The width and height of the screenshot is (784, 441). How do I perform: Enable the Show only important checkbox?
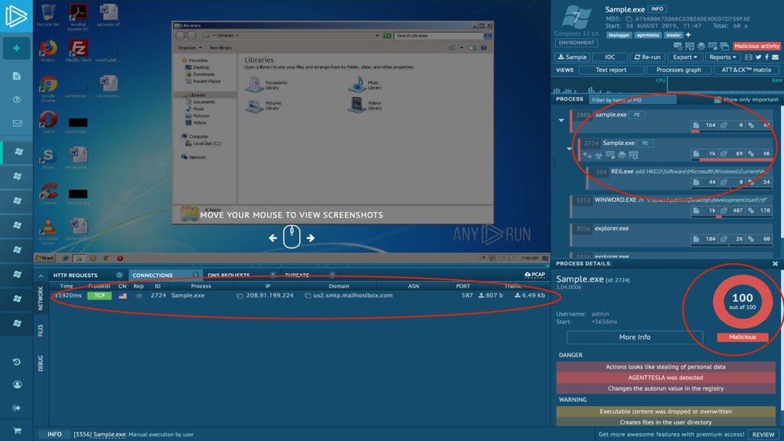[718, 99]
